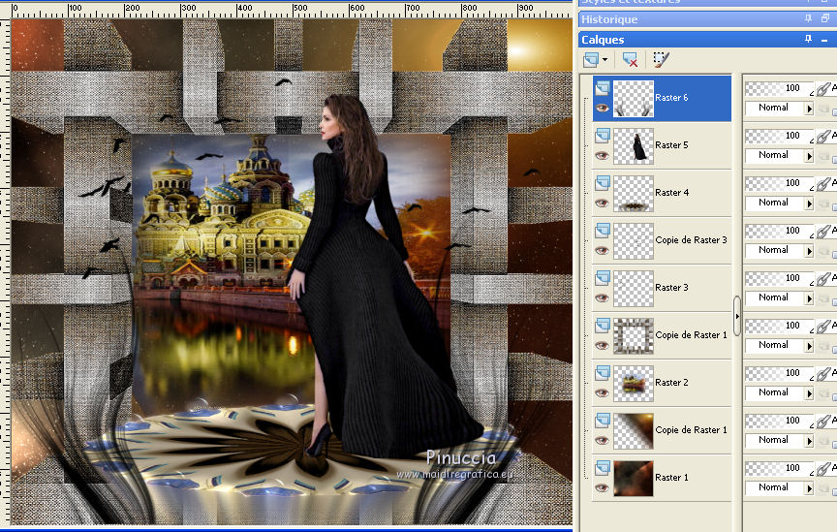Click the Raster 1 dark sky thumbnail
Viewport: 837px width, 532px height.
coord(634,479)
